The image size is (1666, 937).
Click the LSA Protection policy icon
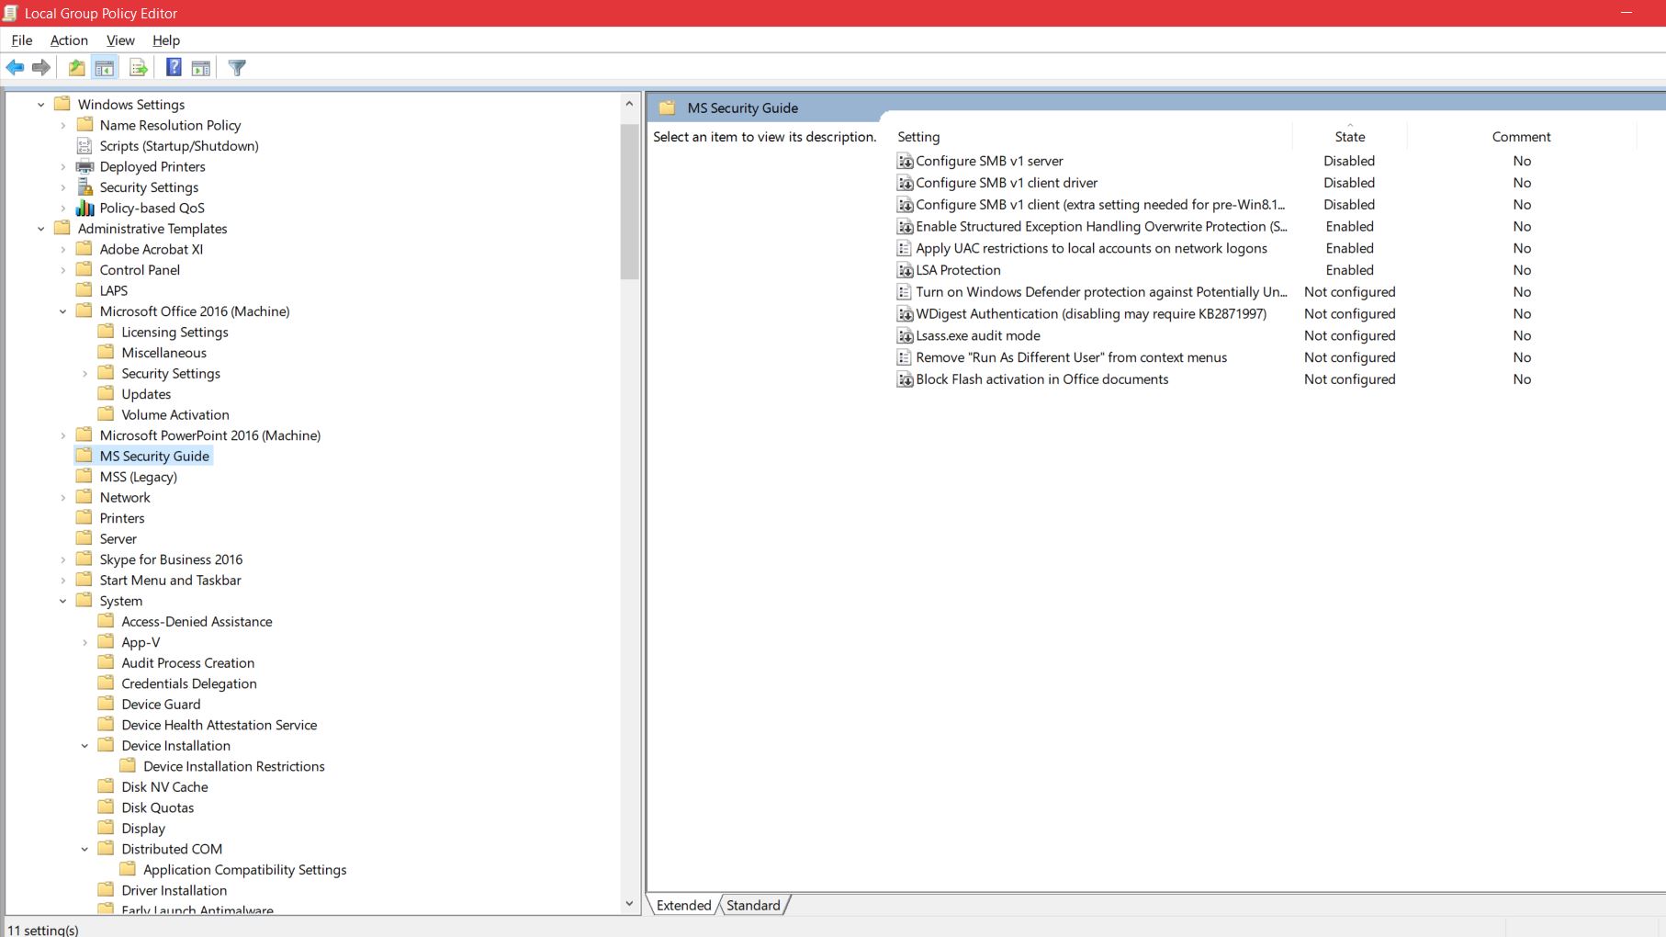coord(905,270)
